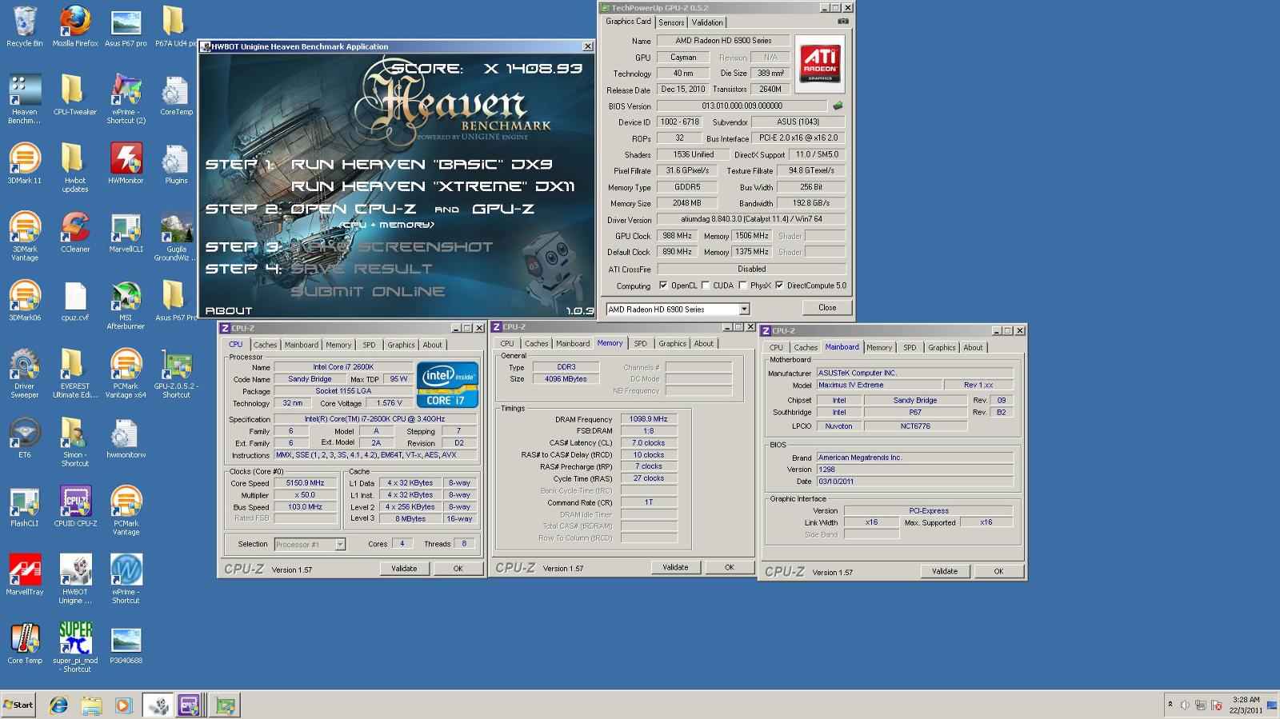Launch EVEREST Ultimate Edition shortcut

tap(75, 374)
